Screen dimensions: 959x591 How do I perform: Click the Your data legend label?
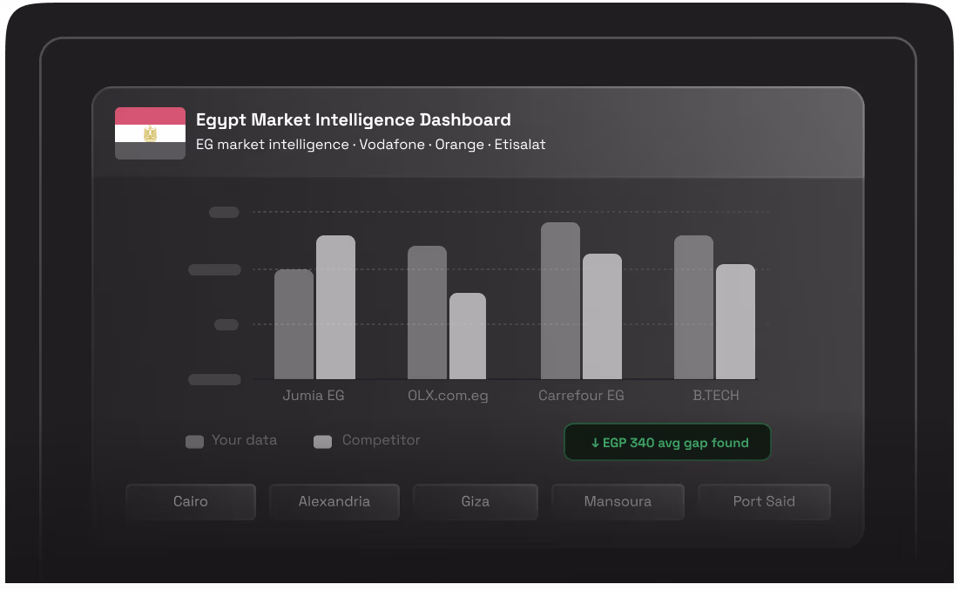point(244,440)
